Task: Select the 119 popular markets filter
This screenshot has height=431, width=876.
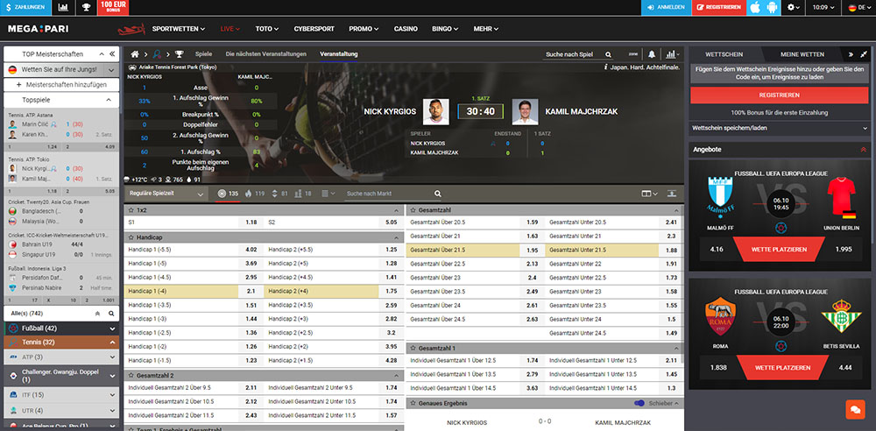Action: coord(254,194)
